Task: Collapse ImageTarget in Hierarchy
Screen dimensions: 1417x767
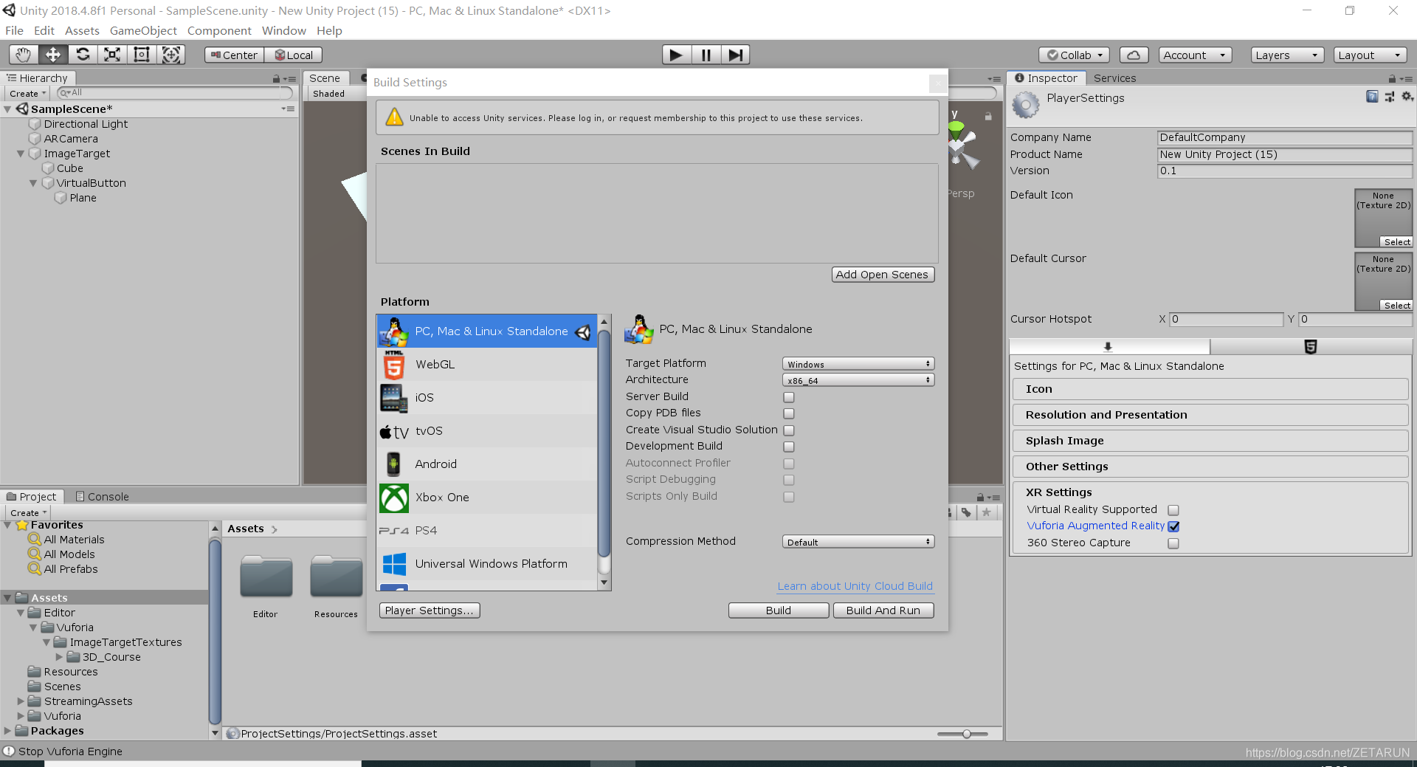Action: click(x=21, y=154)
